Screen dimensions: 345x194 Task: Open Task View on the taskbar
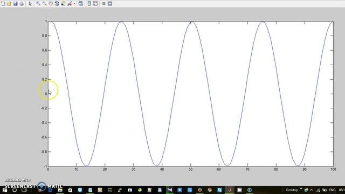(24, 190)
